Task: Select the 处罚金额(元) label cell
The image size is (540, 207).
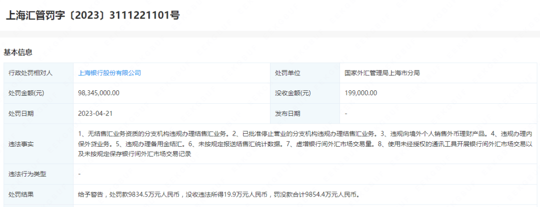Action: coord(38,93)
